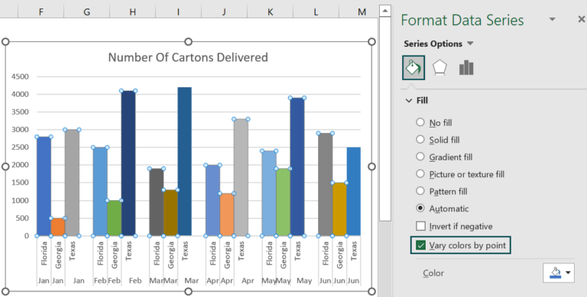
Task: Collapse the Fill section
Action: click(409, 100)
